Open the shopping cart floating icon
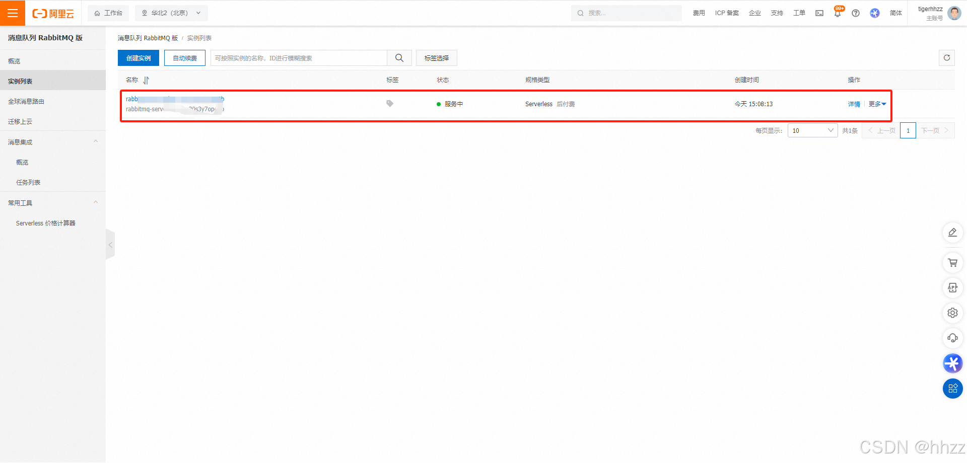The image size is (967, 463). 952,263
